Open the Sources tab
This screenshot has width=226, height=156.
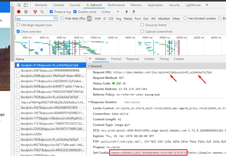[x=75, y=5]
